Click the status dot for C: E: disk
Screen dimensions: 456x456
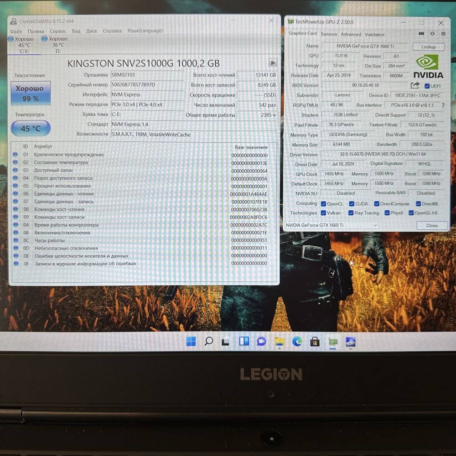[x=11, y=39]
